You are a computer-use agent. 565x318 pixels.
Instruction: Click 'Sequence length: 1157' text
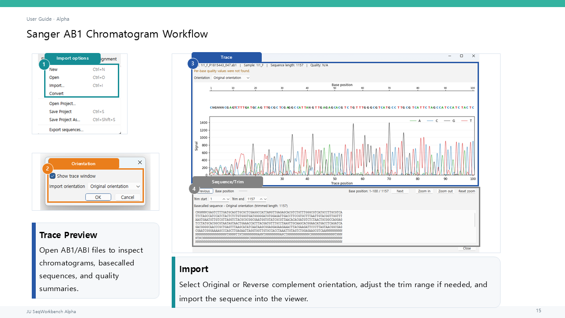point(287,65)
